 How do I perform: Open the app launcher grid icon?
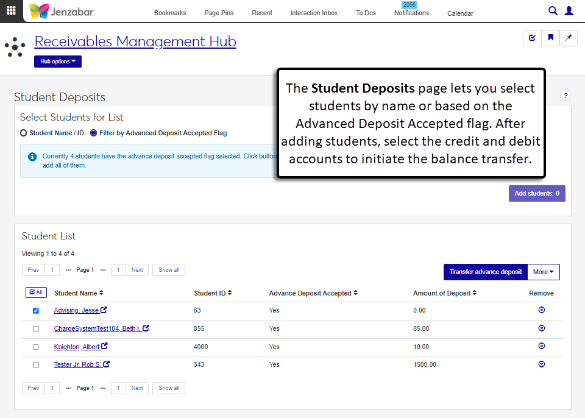click(x=11, y=11)
